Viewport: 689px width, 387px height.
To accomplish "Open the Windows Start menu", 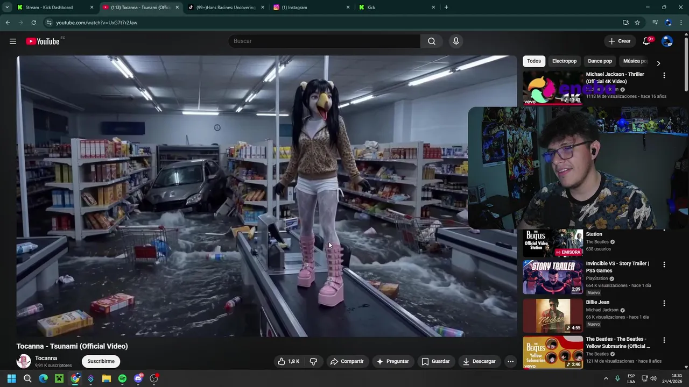I will [11, 378].
